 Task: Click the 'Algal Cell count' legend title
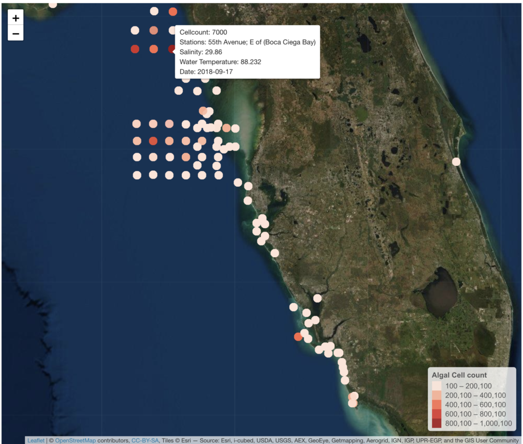[459, 375]
